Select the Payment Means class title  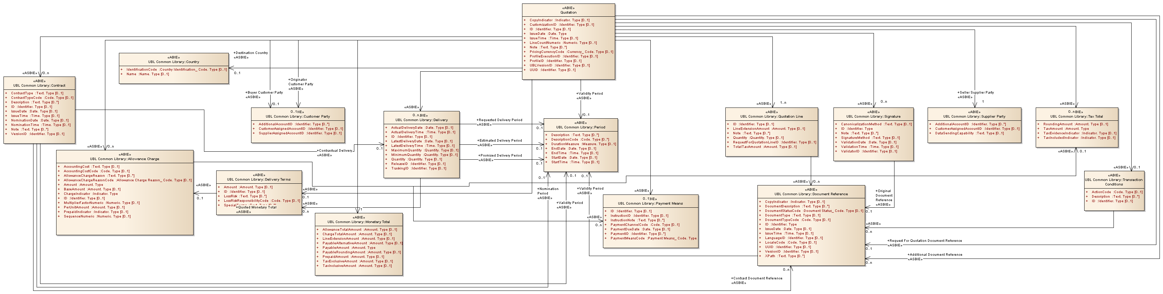click(x=650, y=204)
